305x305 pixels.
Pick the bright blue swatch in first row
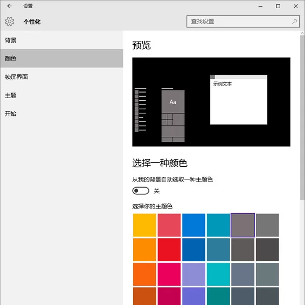coord(194,225)
